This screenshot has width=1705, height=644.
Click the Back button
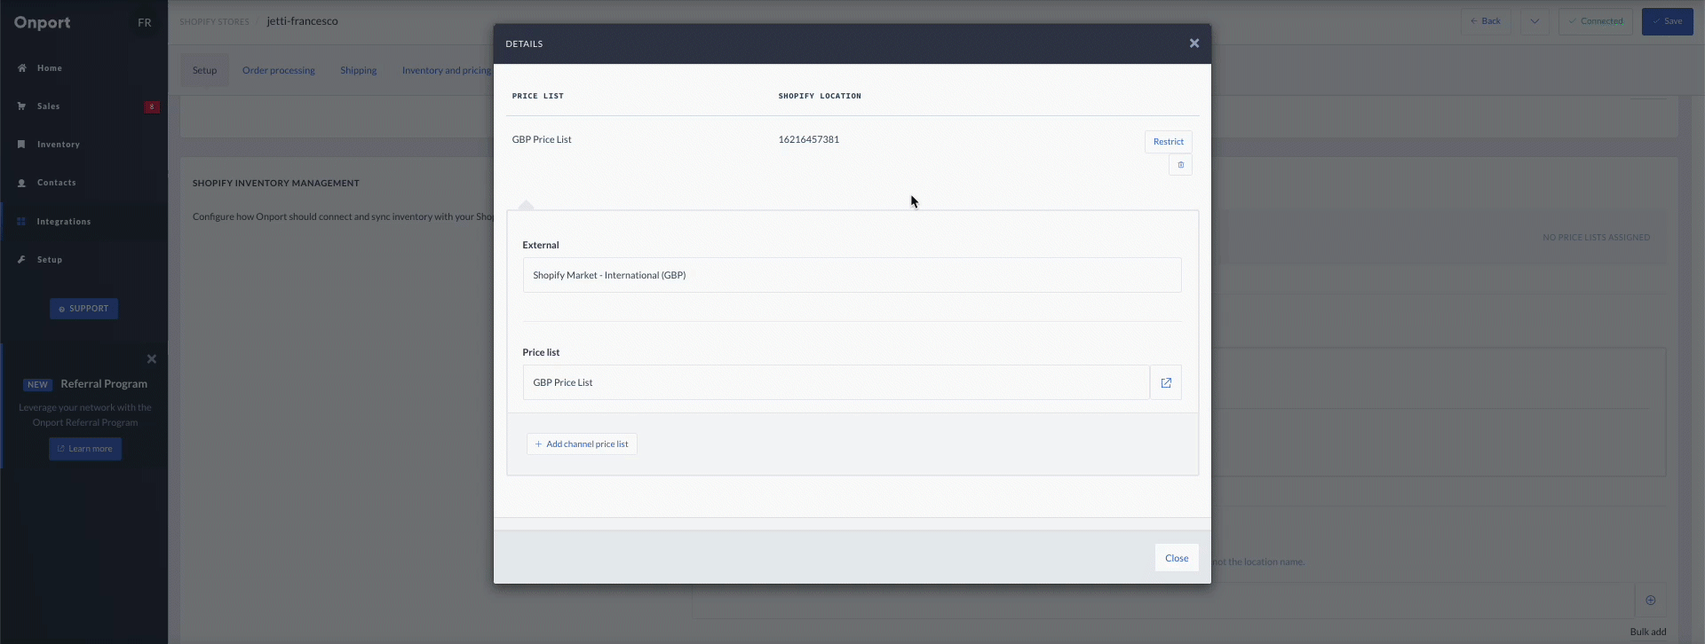click(x=1486, y=21)
